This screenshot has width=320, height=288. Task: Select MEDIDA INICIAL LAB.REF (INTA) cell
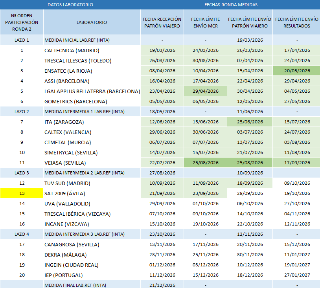click(92, 40)
